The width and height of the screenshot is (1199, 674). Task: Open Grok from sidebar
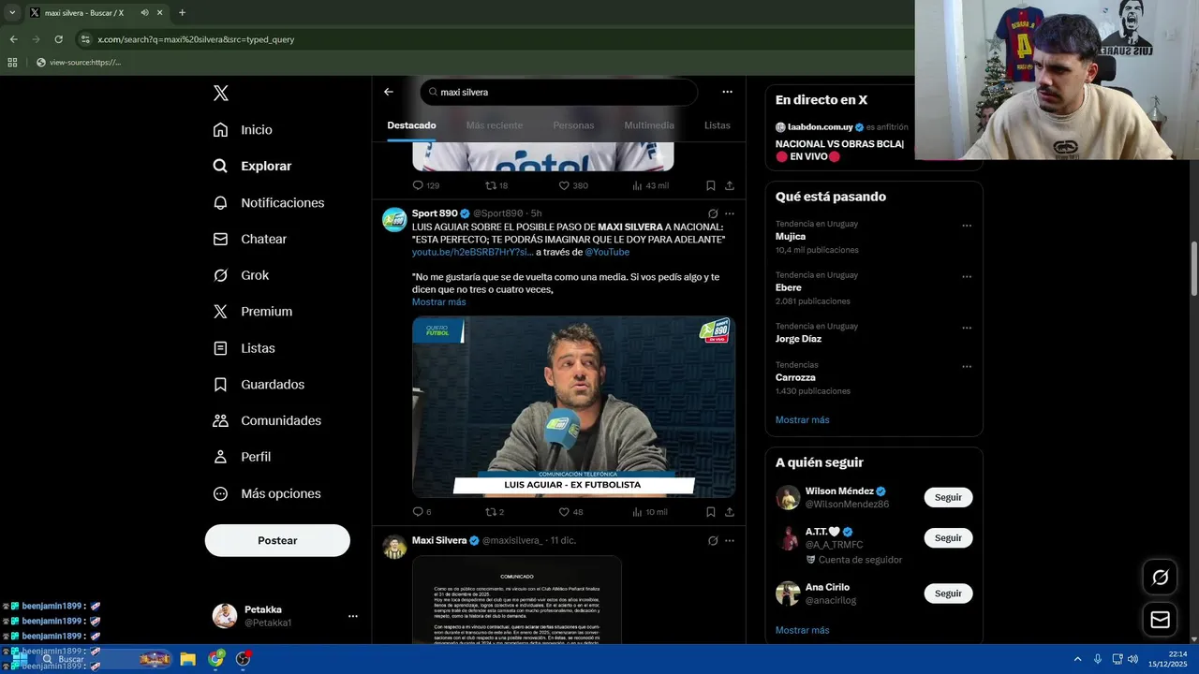[241, 275]
